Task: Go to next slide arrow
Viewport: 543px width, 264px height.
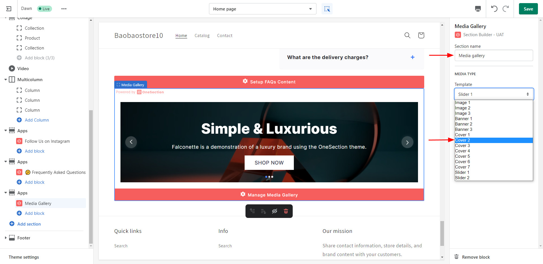Action: point(407,142)
